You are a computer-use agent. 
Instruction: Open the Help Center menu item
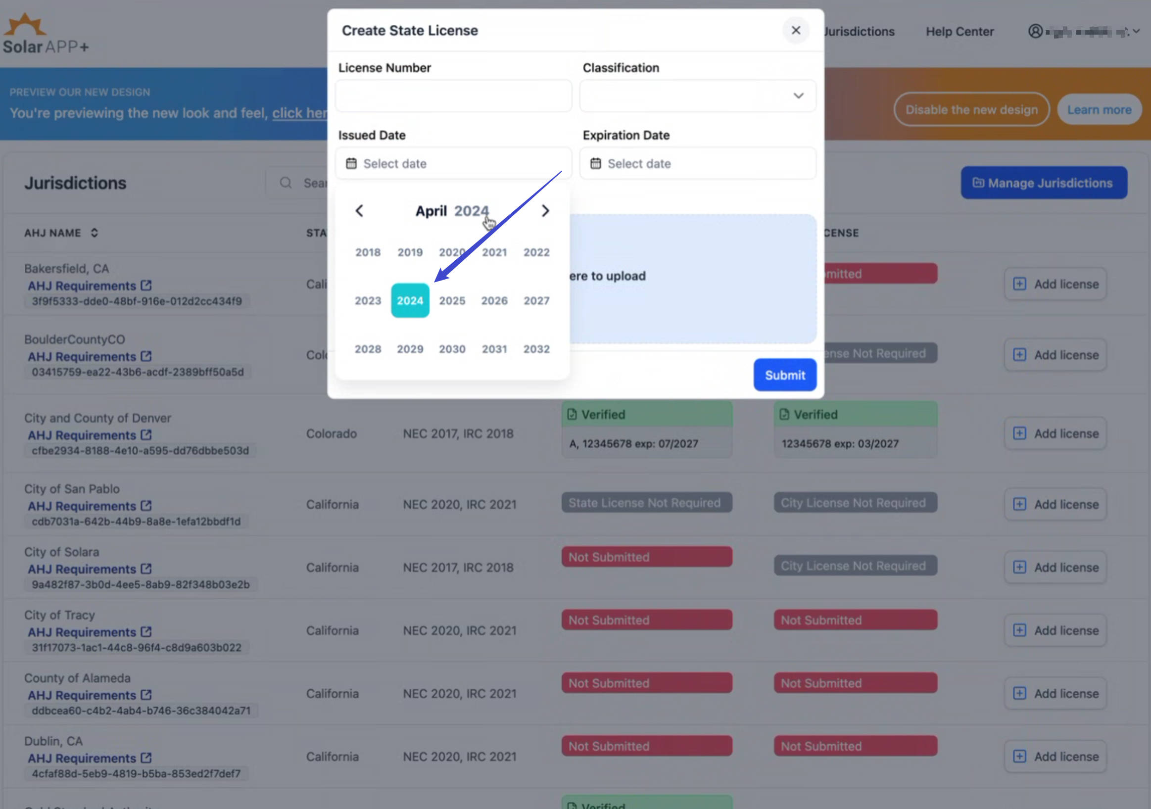pos(959,32)
